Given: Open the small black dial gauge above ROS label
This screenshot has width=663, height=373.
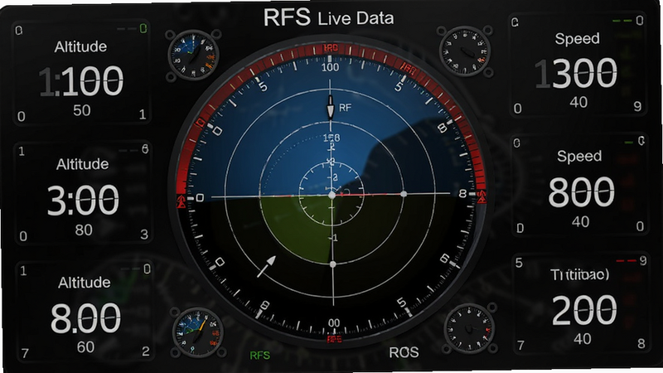Looking at the screenshot, I should pos(469,328).
